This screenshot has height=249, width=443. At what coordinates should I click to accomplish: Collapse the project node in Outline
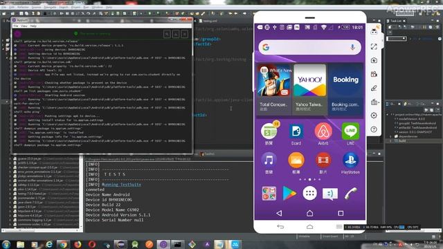click(388, 115)
